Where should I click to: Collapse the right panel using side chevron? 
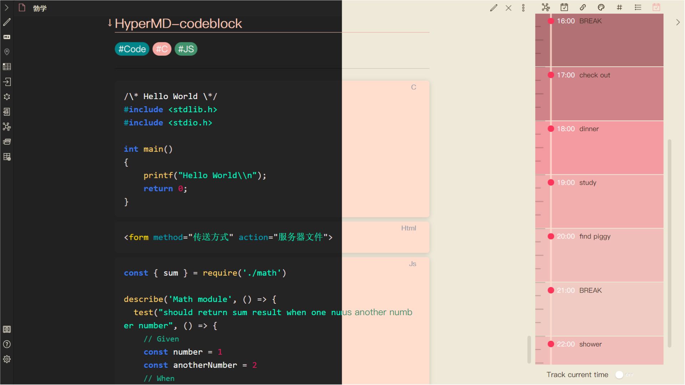coord(678,22)
